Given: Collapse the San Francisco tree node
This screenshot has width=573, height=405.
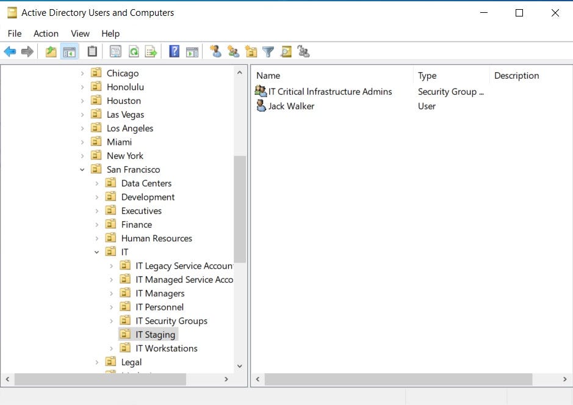Looking at the screenshot, I should pos(82,170).
